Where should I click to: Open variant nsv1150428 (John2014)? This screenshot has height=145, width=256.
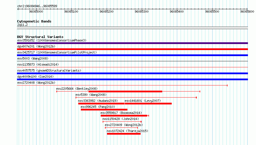[121, 119]
